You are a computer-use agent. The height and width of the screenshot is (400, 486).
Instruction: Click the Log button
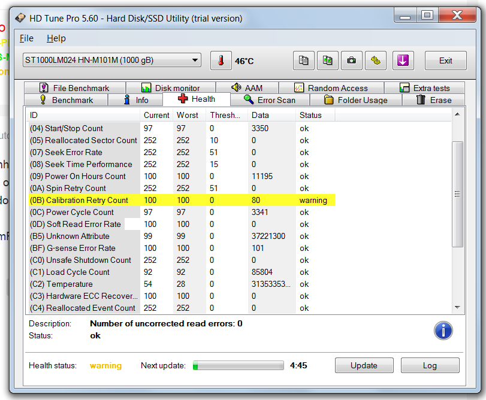pos(430,365)
